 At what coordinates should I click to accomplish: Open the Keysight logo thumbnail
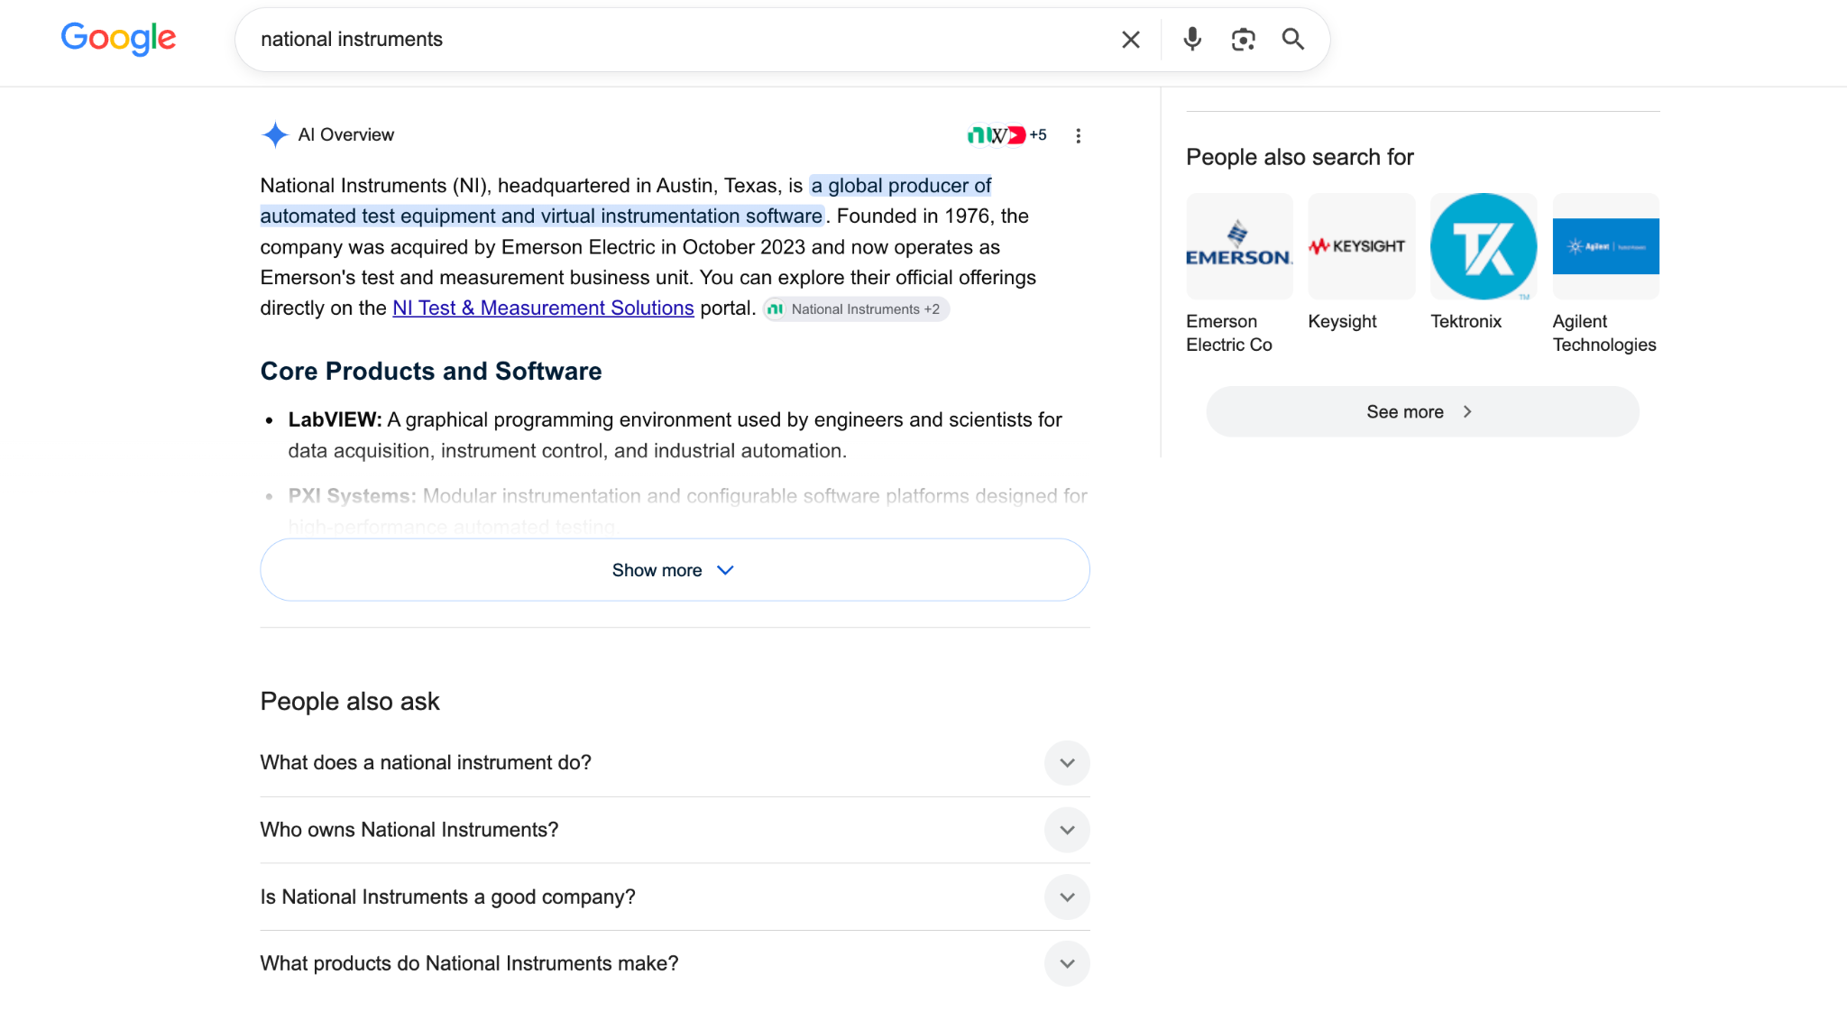(1361, 246)
